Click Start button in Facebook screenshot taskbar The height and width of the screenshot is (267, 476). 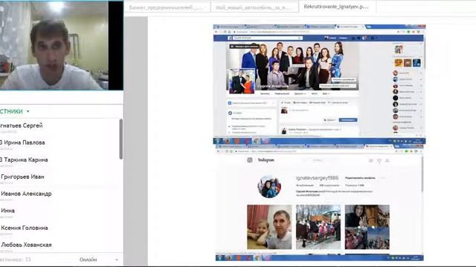[x=218, y=141]
